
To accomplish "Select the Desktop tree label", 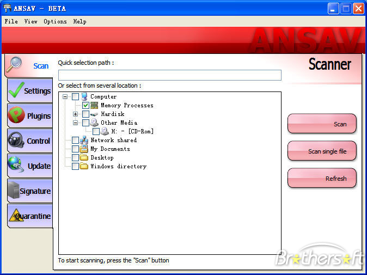I will click(x=102, y=157).
